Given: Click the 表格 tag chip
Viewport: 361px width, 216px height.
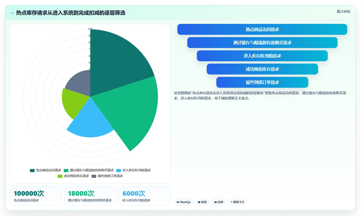Looking at the screenshot, I should pos(202,202).
